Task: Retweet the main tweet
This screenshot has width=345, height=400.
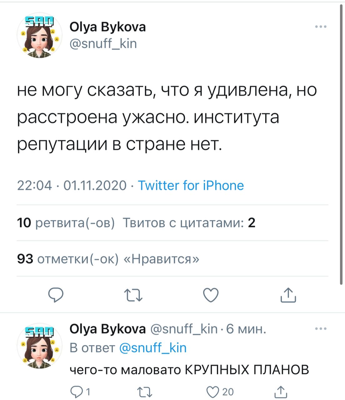Action: point(133,295)
